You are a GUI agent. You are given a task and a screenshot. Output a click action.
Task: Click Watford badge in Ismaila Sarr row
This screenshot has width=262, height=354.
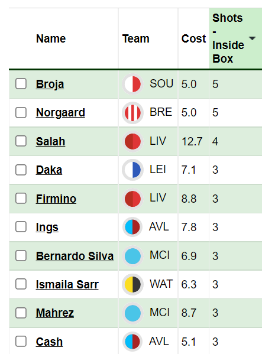[x=132, y=284]
